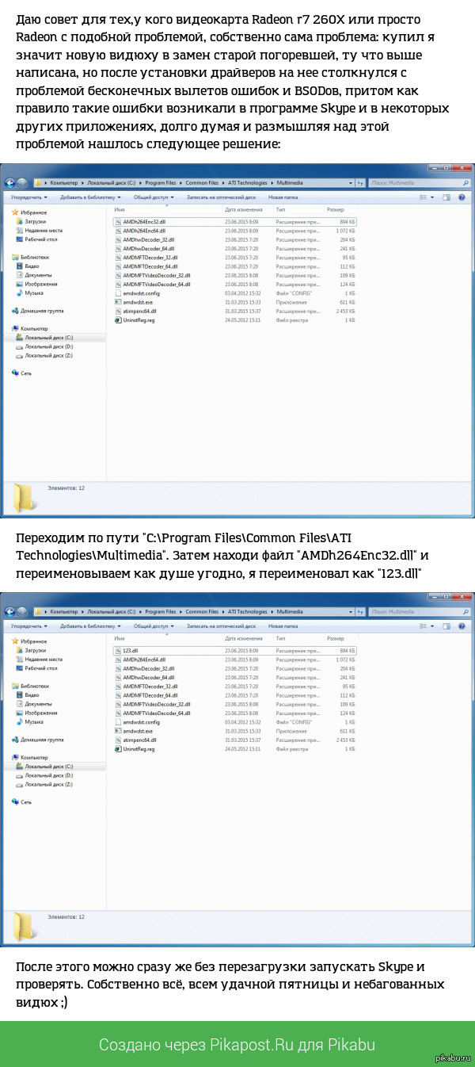This screenshot has width=475, height=1067.
Task: Click UninstReg.reg registry icon in window listing 123.dll
Action: coord(117,748)
